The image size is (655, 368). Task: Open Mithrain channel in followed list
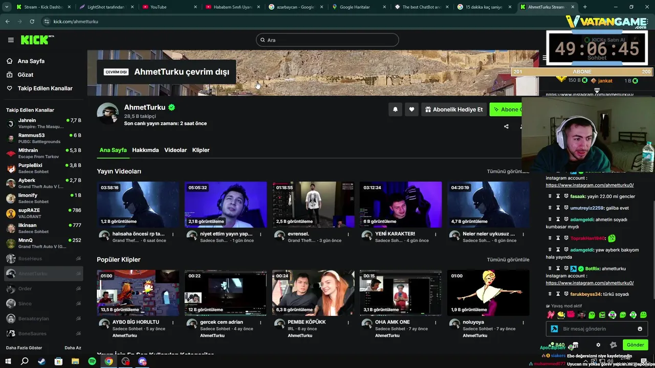click(43, 153)
